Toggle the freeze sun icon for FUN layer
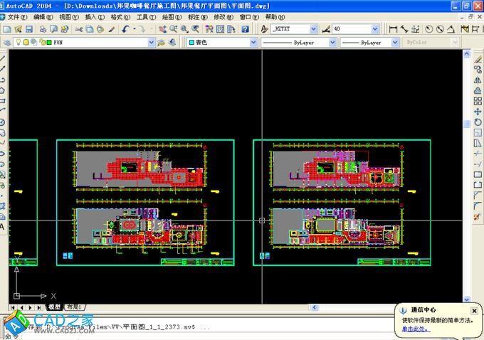 coord(26,43)
